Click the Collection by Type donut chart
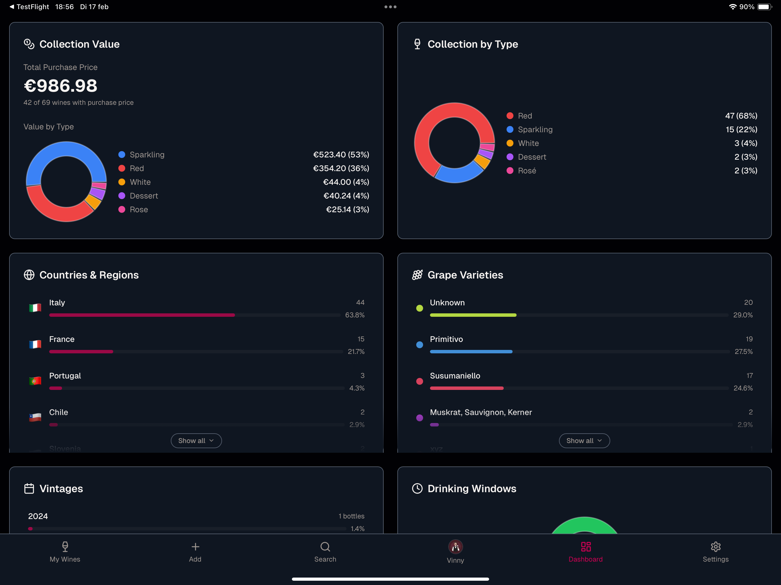This screenshot has height=585, width=781. 455,143
